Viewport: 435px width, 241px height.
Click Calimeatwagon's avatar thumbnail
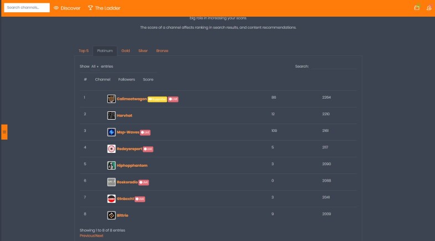pos(111,99)
